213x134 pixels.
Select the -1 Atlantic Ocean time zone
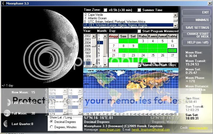click(x=128, y=18)
